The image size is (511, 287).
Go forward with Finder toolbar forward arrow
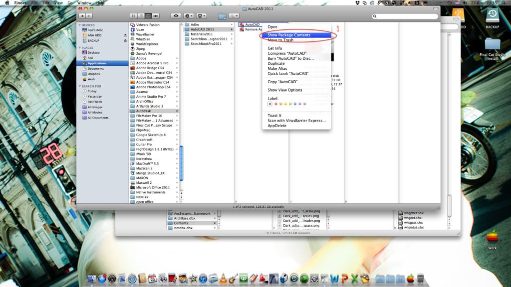click(89, 16)
